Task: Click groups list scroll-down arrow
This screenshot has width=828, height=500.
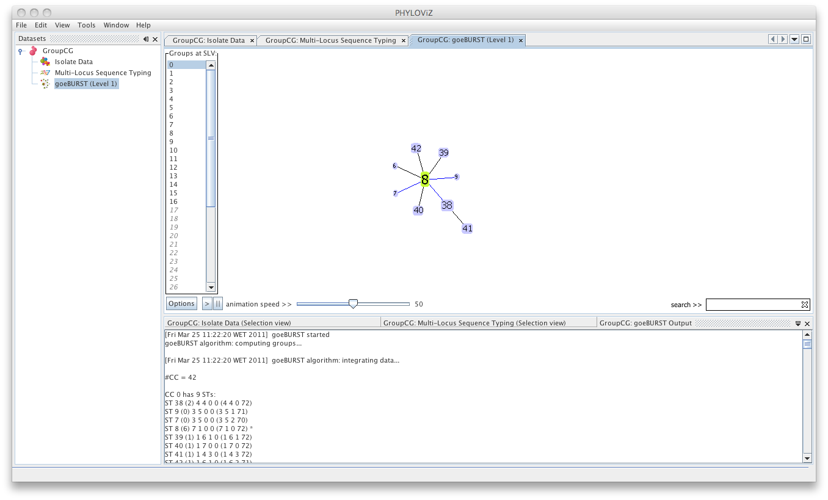Action: [x=211, y=288]
